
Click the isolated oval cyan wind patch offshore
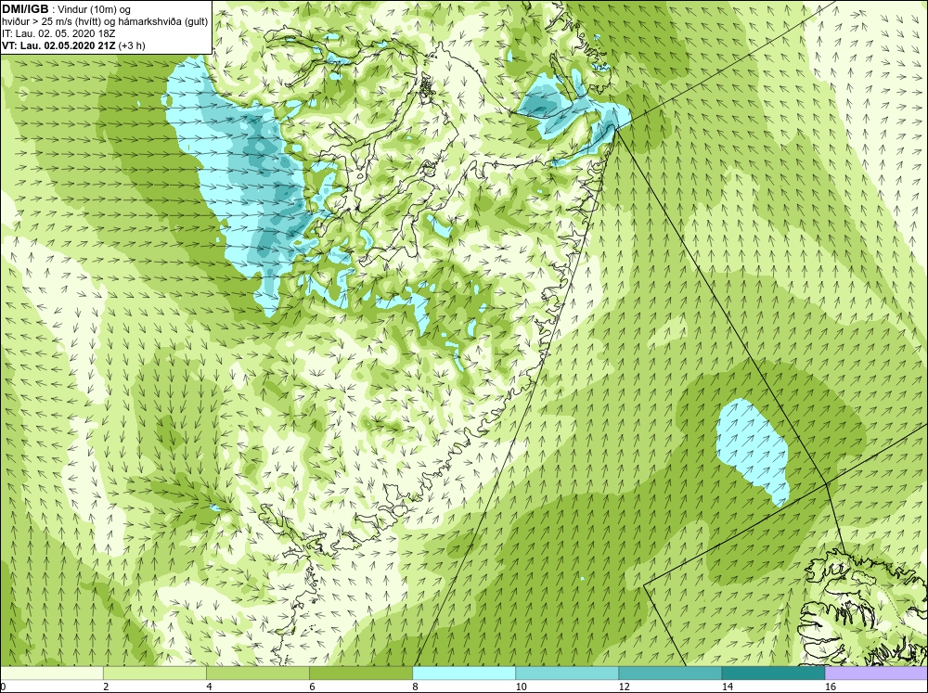click(753, 451)
